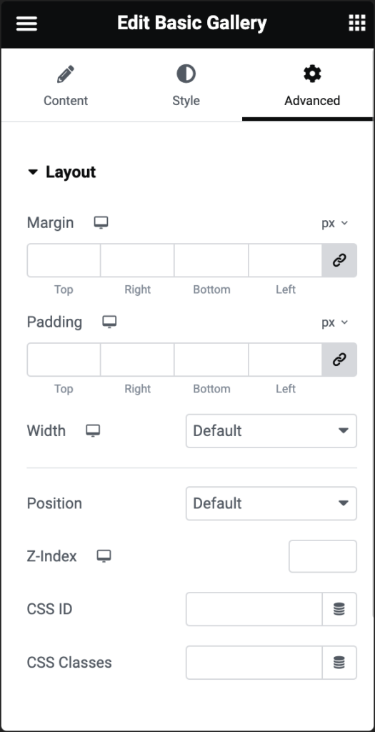Change the Margin px unit selector

tap(334, 223)
